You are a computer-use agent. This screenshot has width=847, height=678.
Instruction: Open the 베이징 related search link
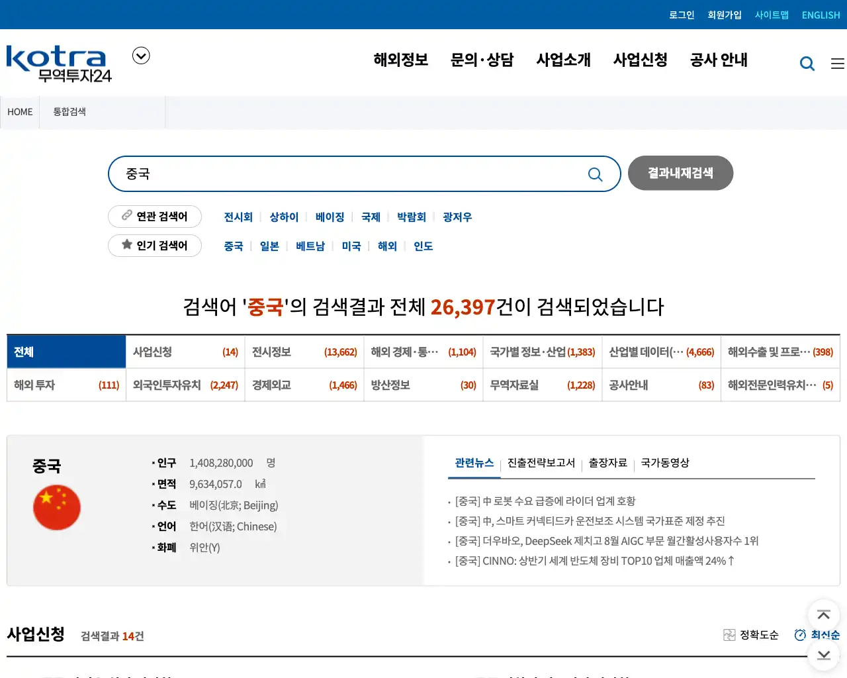[x=330, y=217]
